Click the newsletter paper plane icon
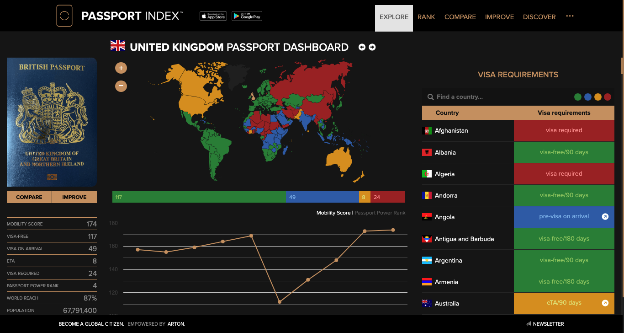Image resolution: width=624 pixels, height=333 pixels. [x=529, y=324]
